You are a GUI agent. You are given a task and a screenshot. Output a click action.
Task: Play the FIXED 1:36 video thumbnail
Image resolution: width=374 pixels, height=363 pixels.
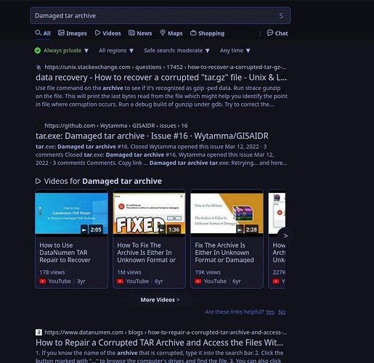[149, 213]
